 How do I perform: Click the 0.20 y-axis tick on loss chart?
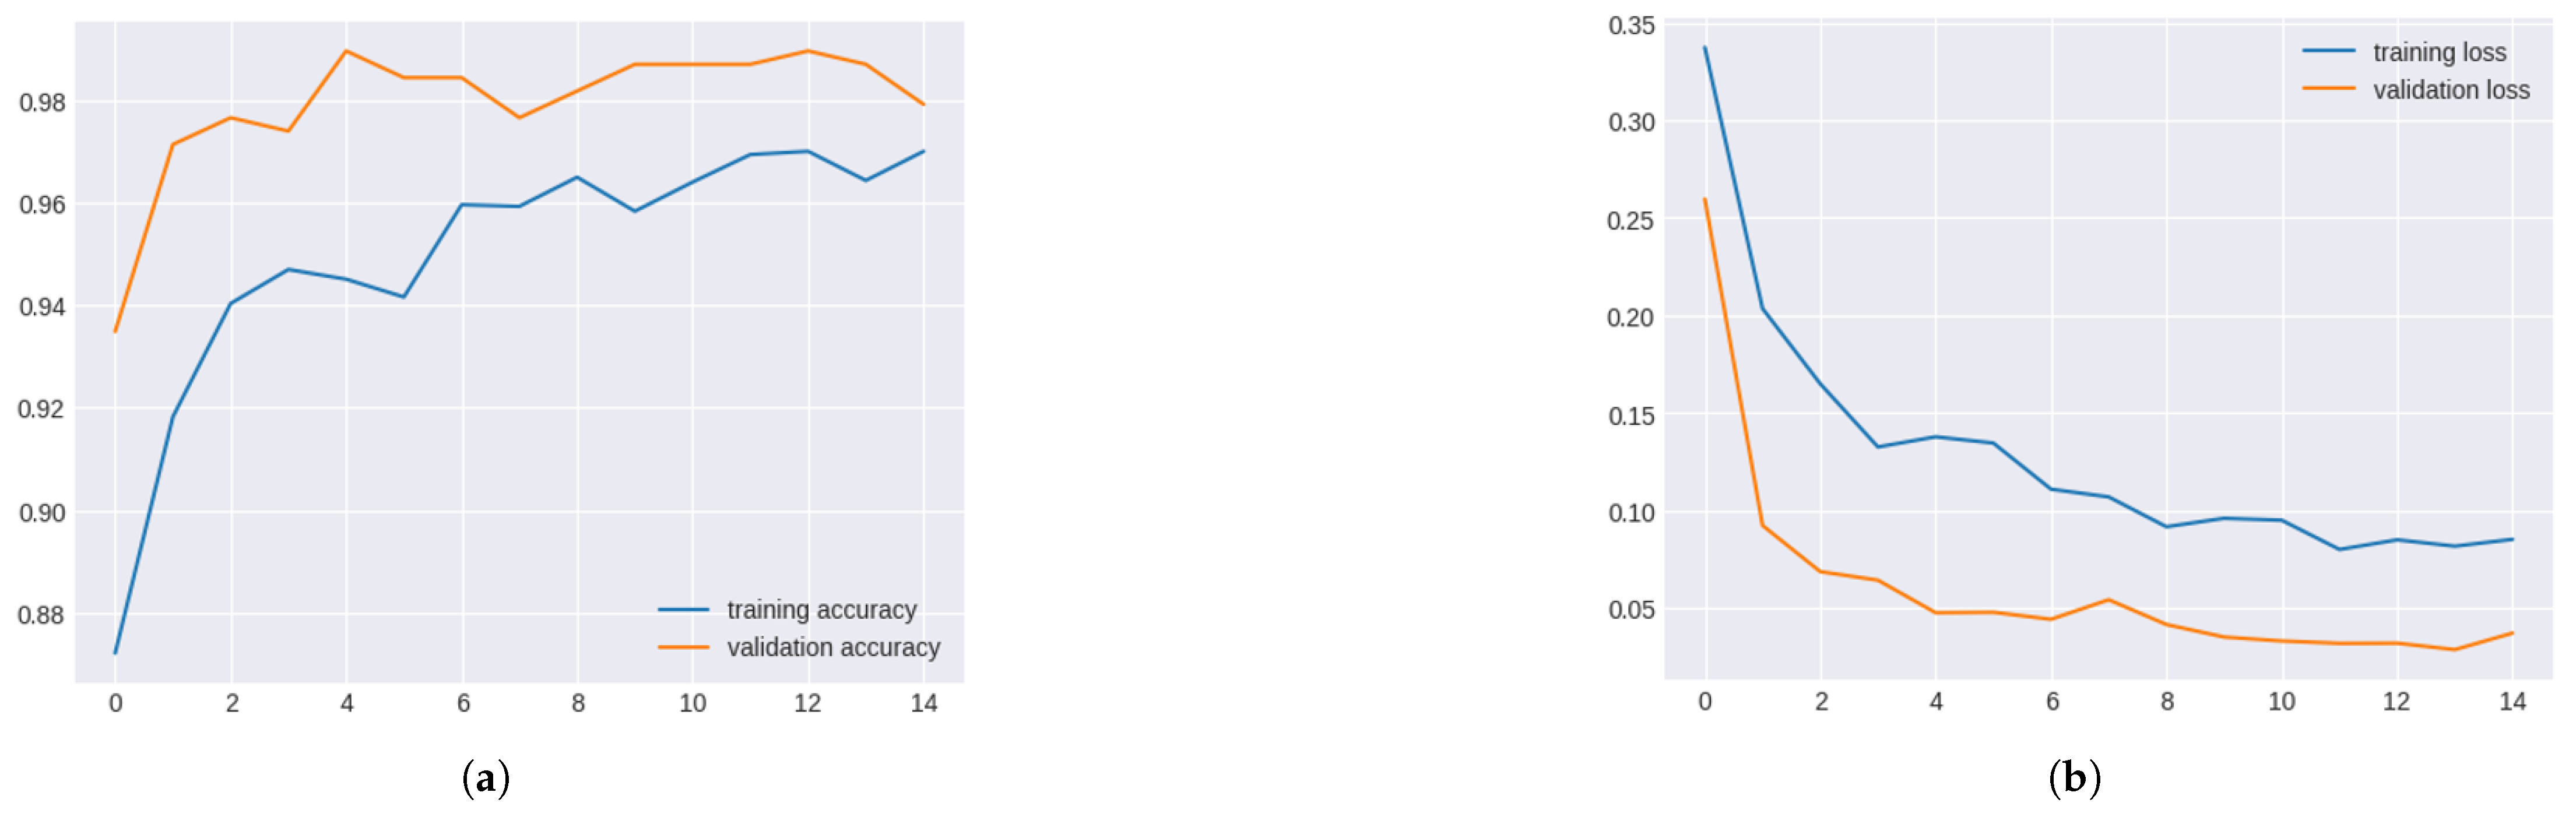click(1631, 318)
